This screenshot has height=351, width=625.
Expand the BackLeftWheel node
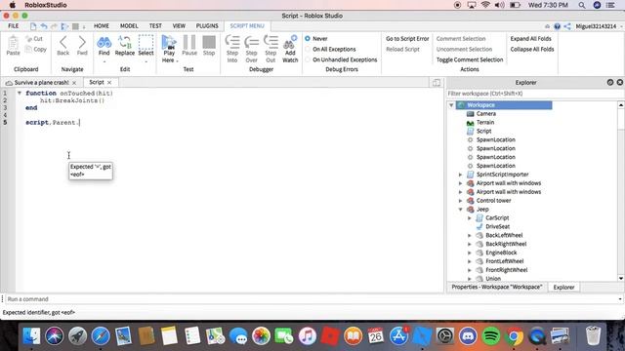pyautogui.click(x=470, y=235)
